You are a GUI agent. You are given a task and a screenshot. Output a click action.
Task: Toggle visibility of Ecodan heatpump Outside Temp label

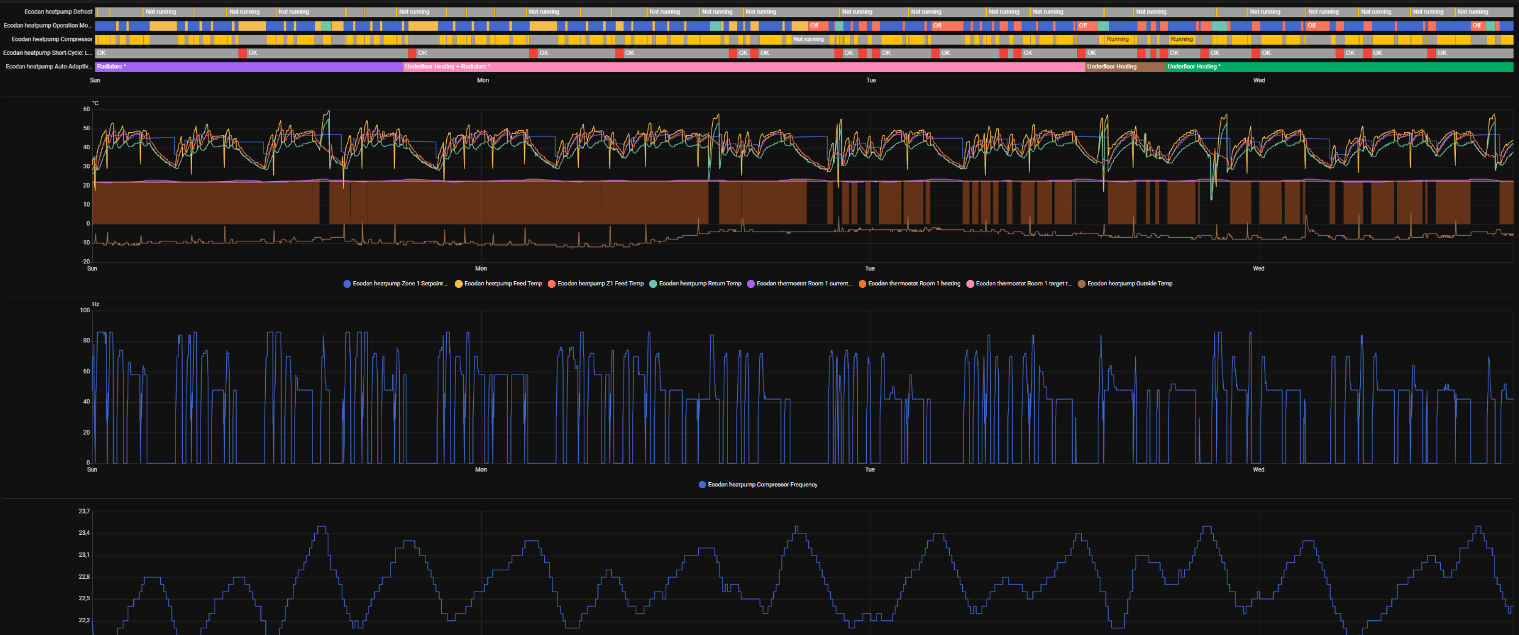click(x=1130, y=284)
